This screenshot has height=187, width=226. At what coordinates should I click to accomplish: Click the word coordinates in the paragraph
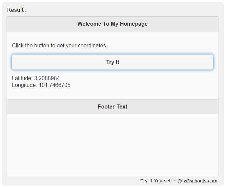[x=93, y=45]
